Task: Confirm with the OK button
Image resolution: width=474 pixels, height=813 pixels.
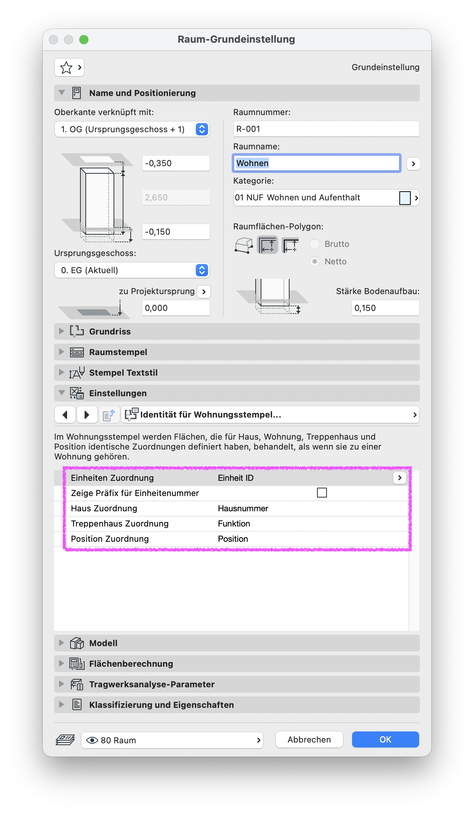Action: [385, 739]
